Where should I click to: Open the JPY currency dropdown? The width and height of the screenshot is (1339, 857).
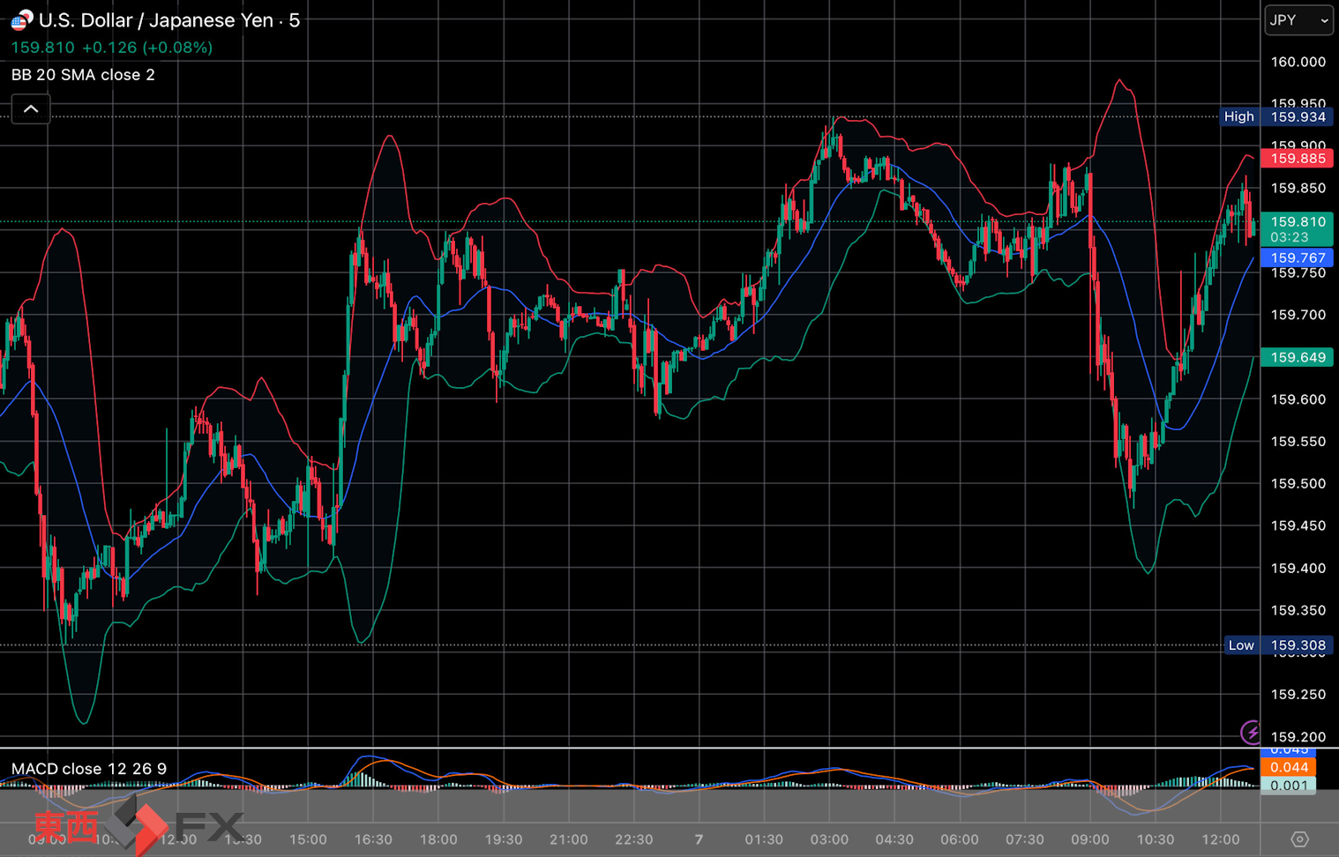pyautogui.click(x=1298, y=20)
